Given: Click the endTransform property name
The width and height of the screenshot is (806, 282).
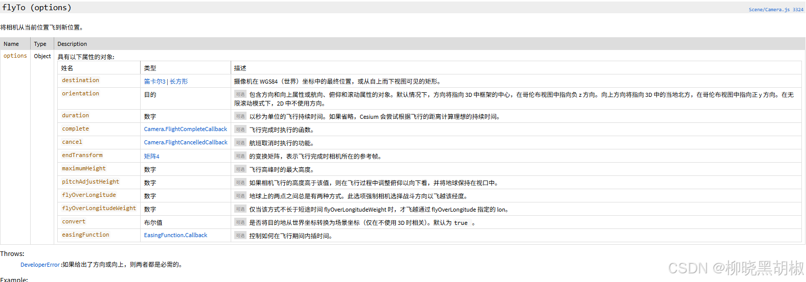Looking at the screenshot, I should (x=82, y=156).
